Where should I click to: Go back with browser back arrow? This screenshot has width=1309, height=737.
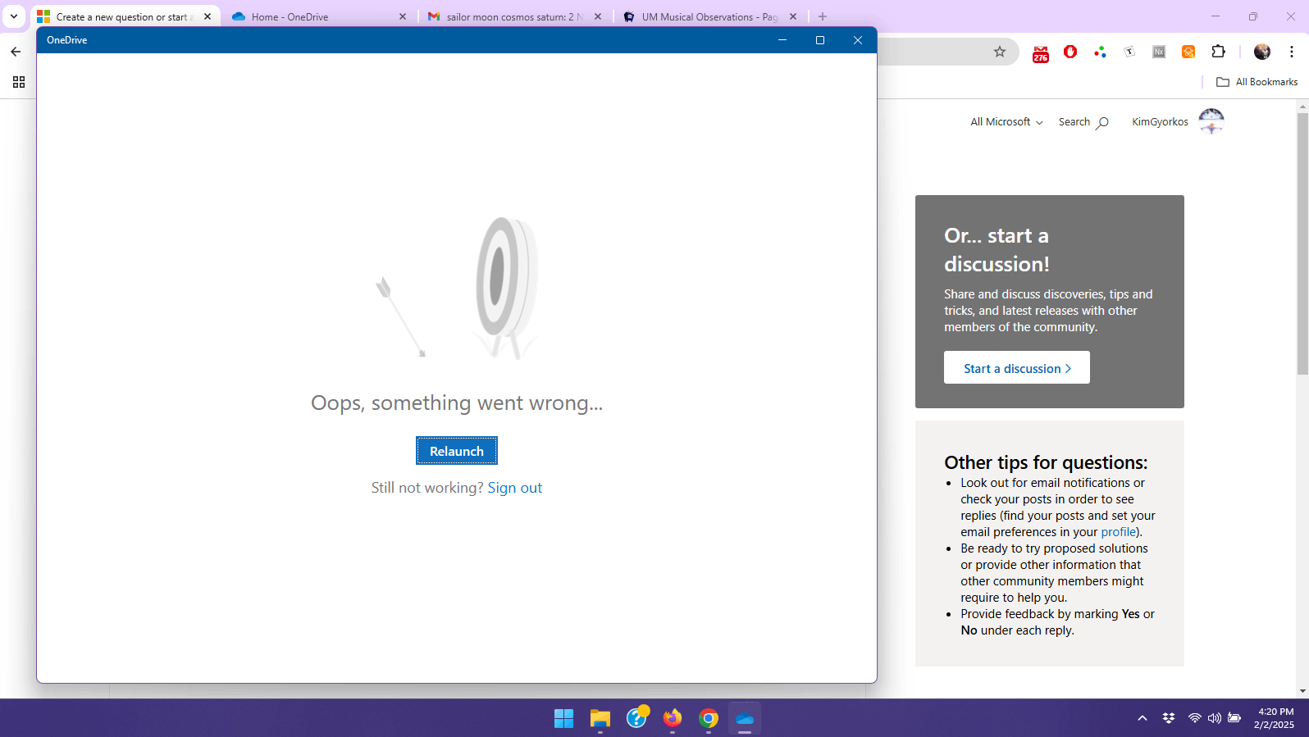(16, 52)
